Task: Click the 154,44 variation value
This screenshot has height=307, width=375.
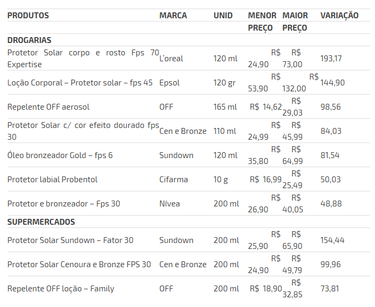Action: [x=332, y=240]
